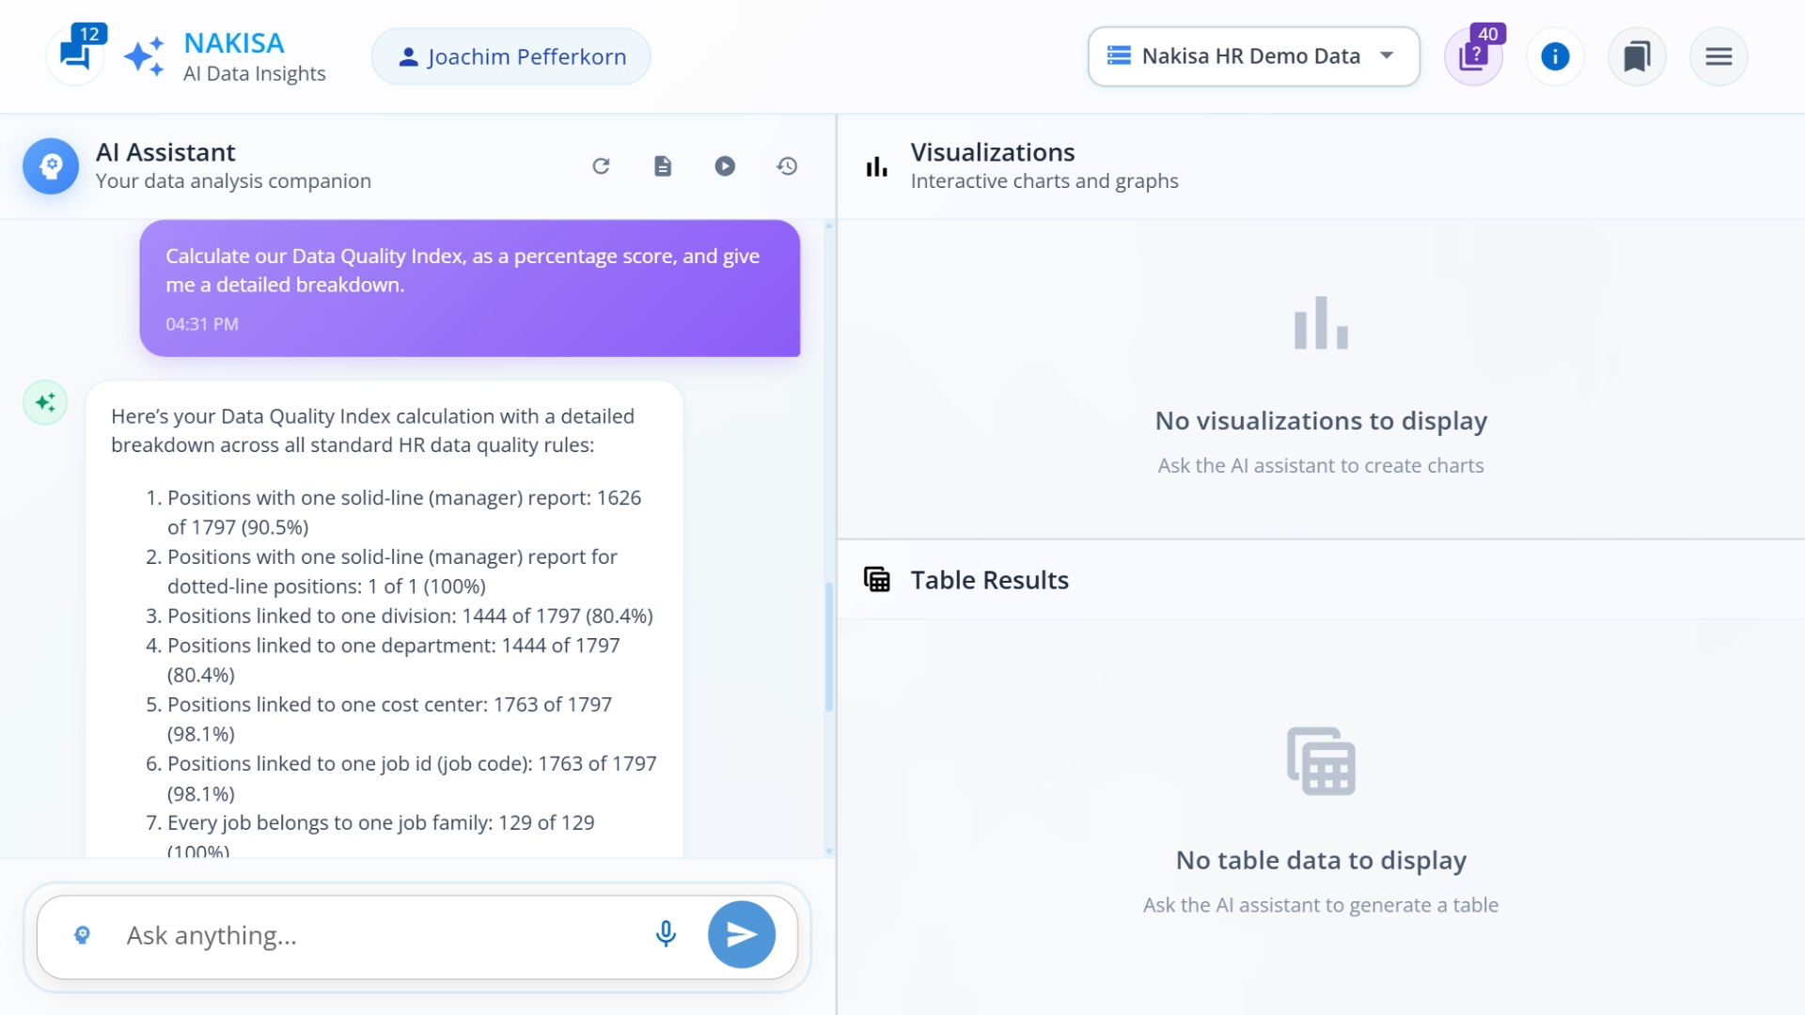Open the chat transcript document icon
1805x1015 pixels.
click(663, 165)
